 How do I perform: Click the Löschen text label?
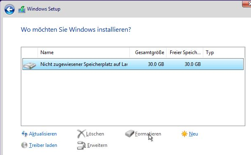[x=95, y=134]
